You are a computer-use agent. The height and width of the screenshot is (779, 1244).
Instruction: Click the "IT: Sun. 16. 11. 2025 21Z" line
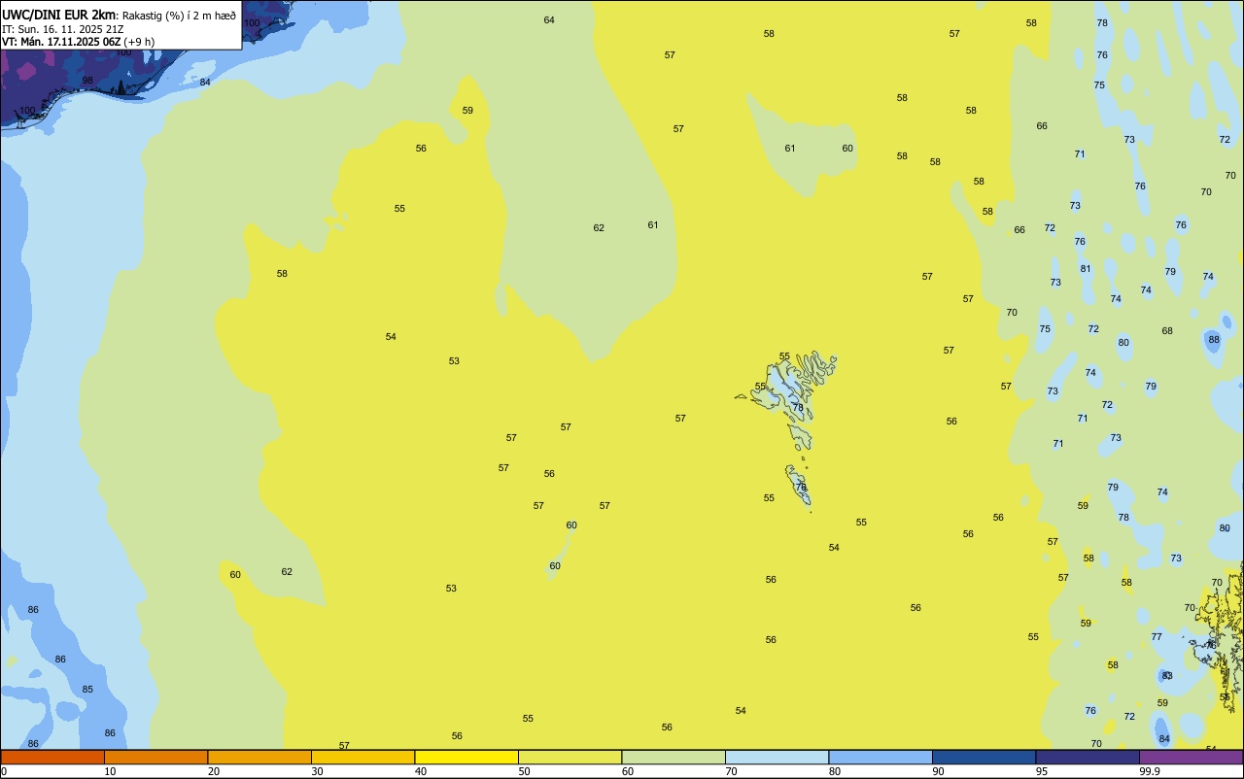[x=63, y=29]
